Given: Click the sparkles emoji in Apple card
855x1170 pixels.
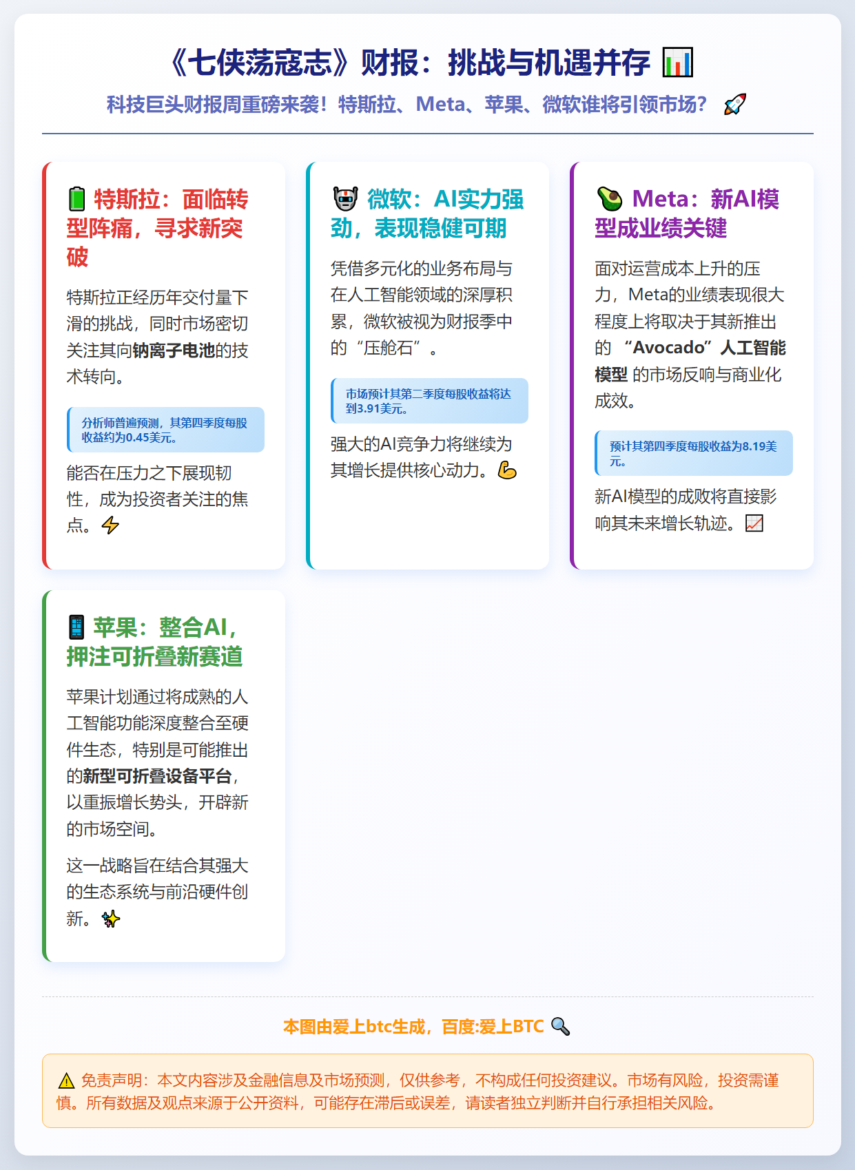Looking at the screenshot, I should [110, 919].
